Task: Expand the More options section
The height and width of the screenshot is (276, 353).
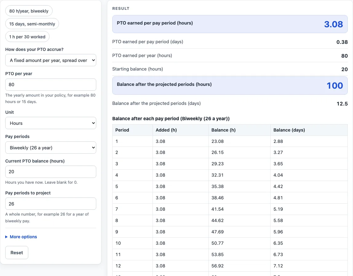Action: [x=21, y=237]
